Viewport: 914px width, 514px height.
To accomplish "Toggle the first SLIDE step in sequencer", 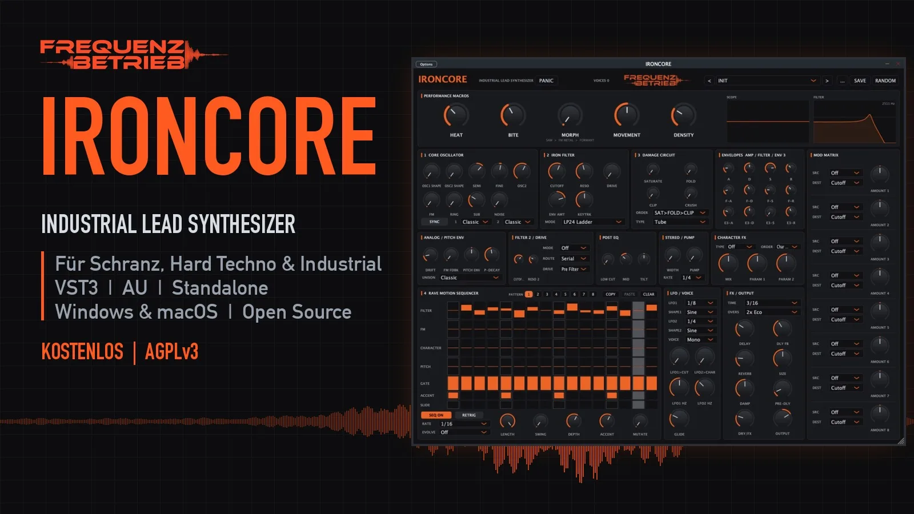I will (453, 405).
